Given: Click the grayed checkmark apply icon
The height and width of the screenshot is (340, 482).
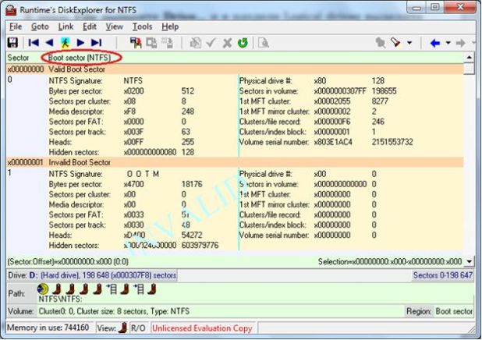Looking at the screenshot, I should point(211,43).
